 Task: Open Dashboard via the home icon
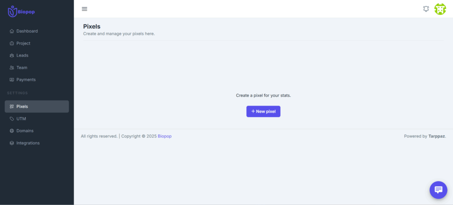(12, 31)
